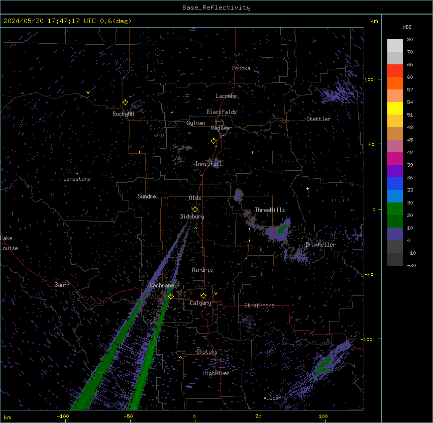Click the Limestone label

pos(77,179)
